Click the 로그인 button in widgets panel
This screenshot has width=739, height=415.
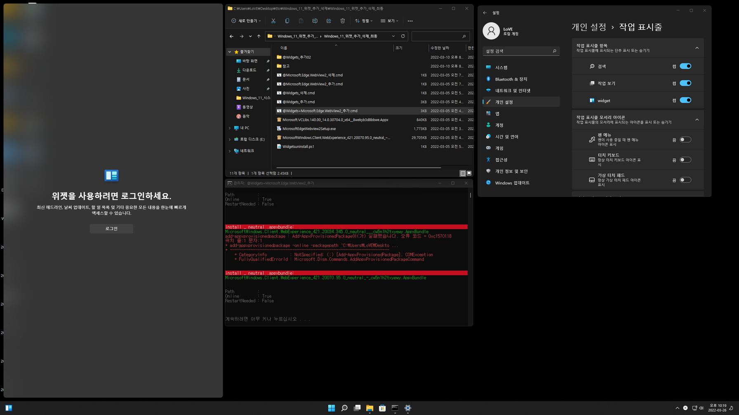pos(111,228)
